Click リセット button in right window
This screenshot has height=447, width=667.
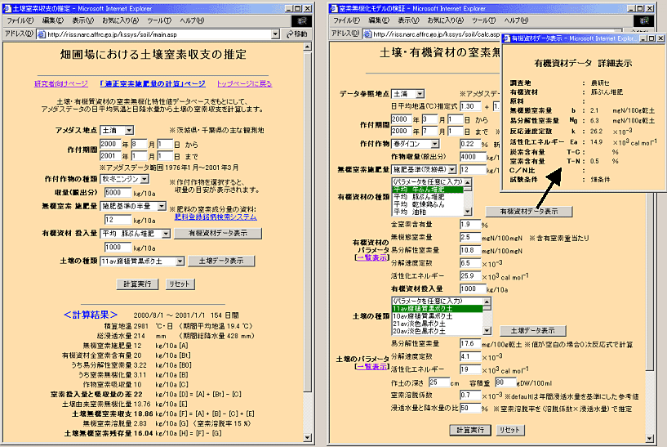[509, 430]
